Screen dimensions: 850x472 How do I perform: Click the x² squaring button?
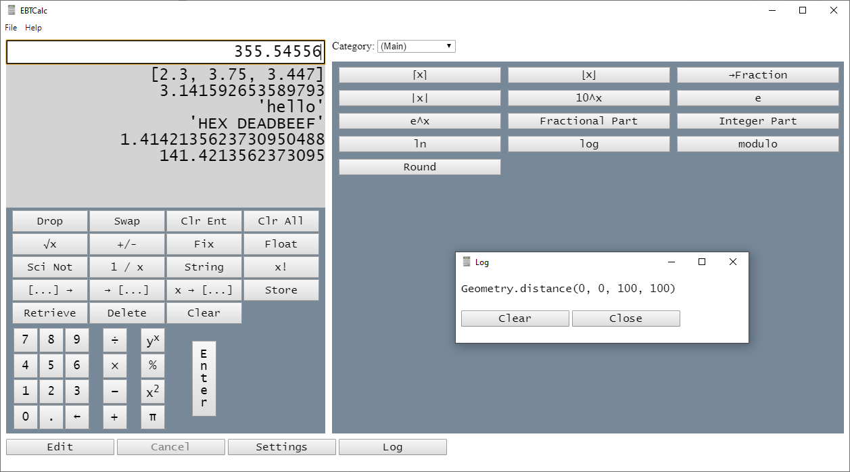152,391
